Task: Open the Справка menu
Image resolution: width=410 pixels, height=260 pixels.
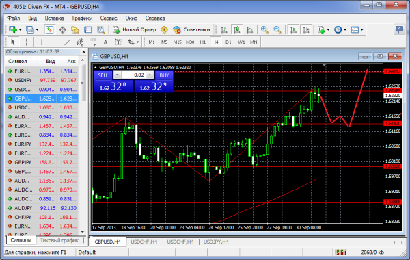Action: coord(155,18)
